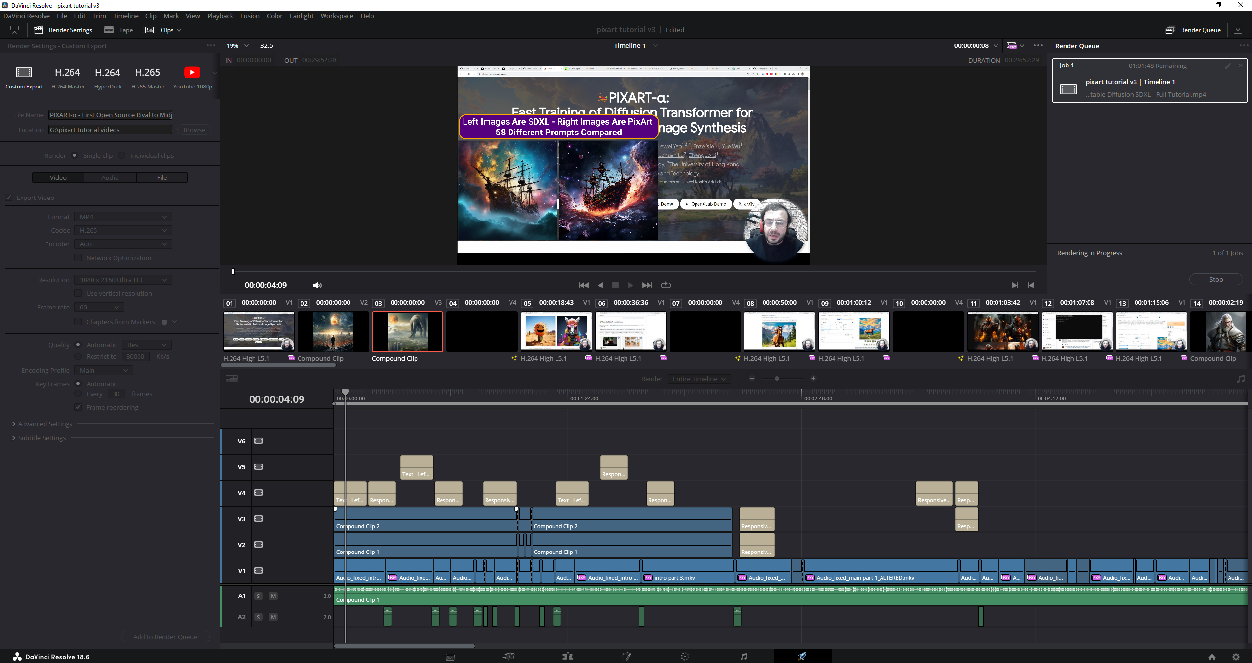This screenshot has width=1252, height=663.
Task: Switch to the Color page icon
Action: pos(685,656)
